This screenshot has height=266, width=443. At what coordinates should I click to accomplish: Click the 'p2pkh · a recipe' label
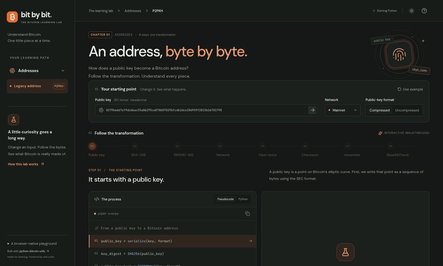click(108, 214)
